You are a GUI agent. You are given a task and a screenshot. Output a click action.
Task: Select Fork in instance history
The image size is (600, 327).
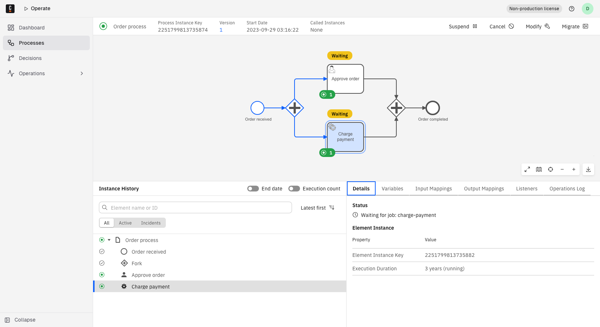click(220, 263)
